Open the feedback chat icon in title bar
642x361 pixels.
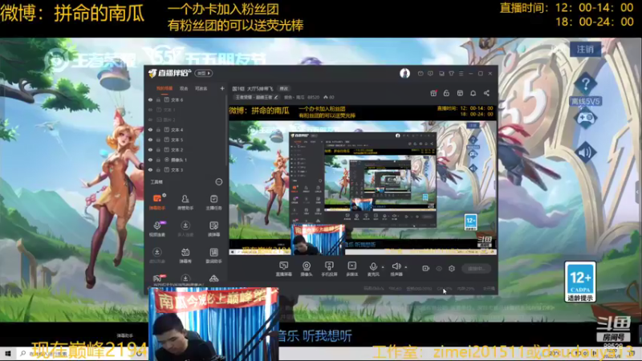(430, 74)
